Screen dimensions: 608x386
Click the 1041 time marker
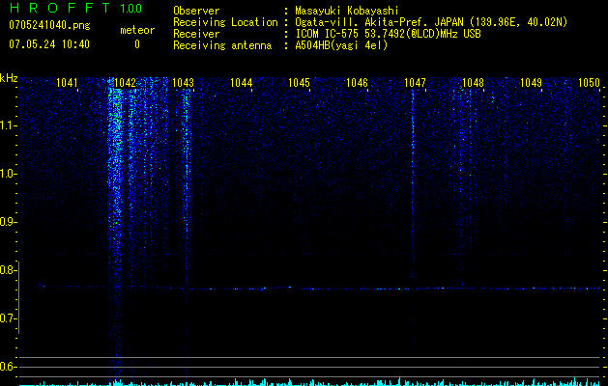[67, 82]
